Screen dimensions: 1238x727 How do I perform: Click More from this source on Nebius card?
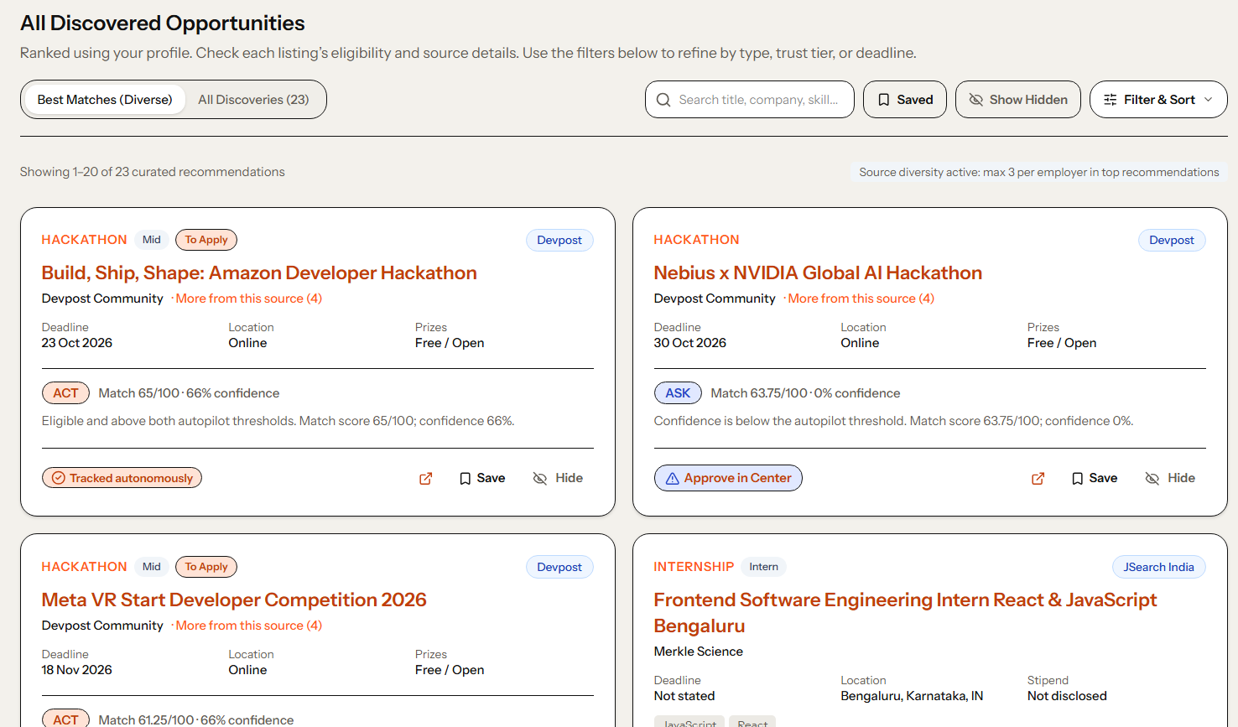click(x=861, y=299)
